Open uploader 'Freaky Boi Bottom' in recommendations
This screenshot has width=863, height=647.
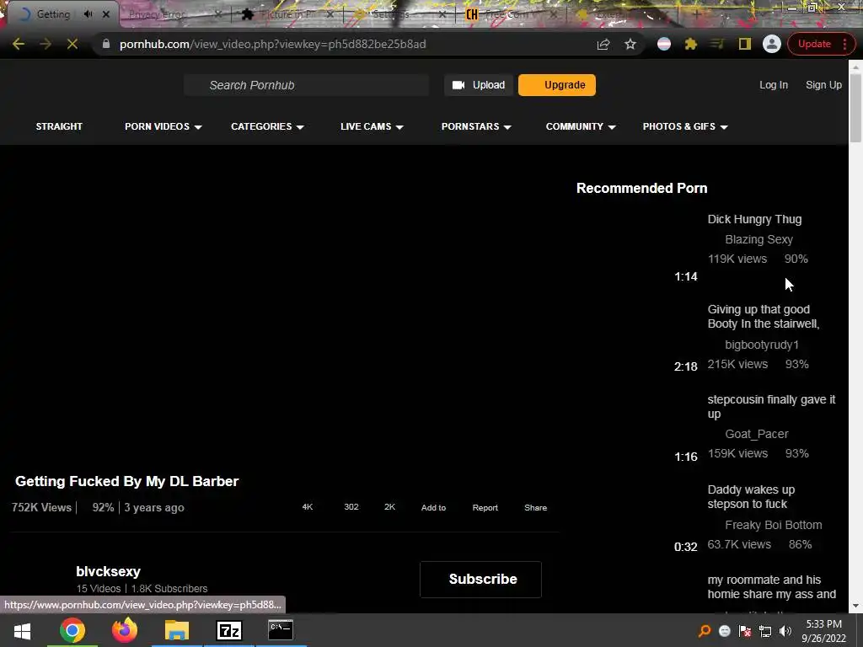(774, 525)
